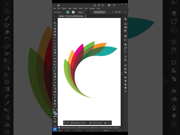Select the Pen tool
Viewport: 180px width, 135px height.
[55, 32]
